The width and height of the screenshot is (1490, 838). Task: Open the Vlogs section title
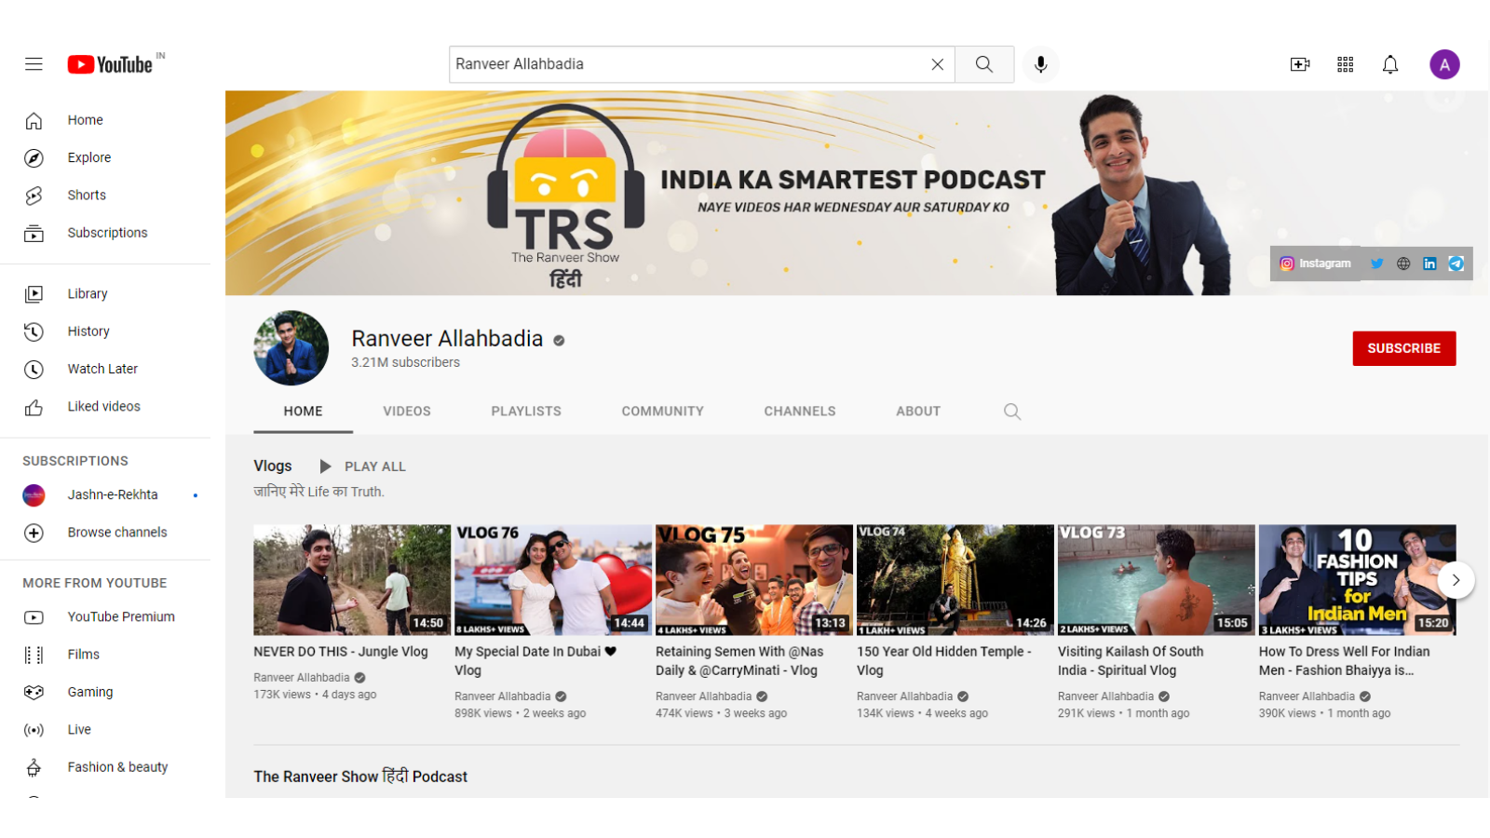click(x=273, y=466)
